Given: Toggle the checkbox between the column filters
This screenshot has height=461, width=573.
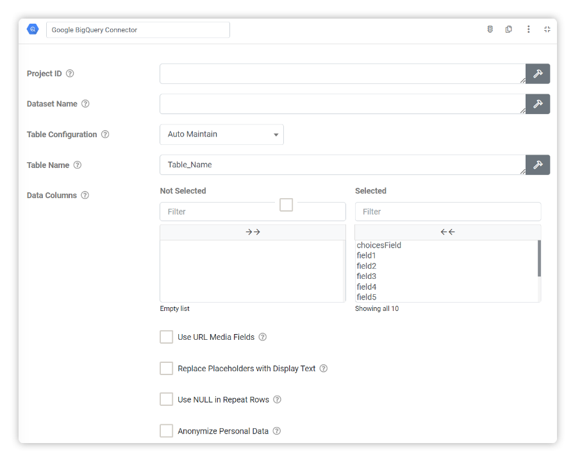Looking at the screenshot, I should (286, 205).
